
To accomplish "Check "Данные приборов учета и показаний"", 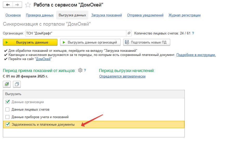I will tap(8, 117).
